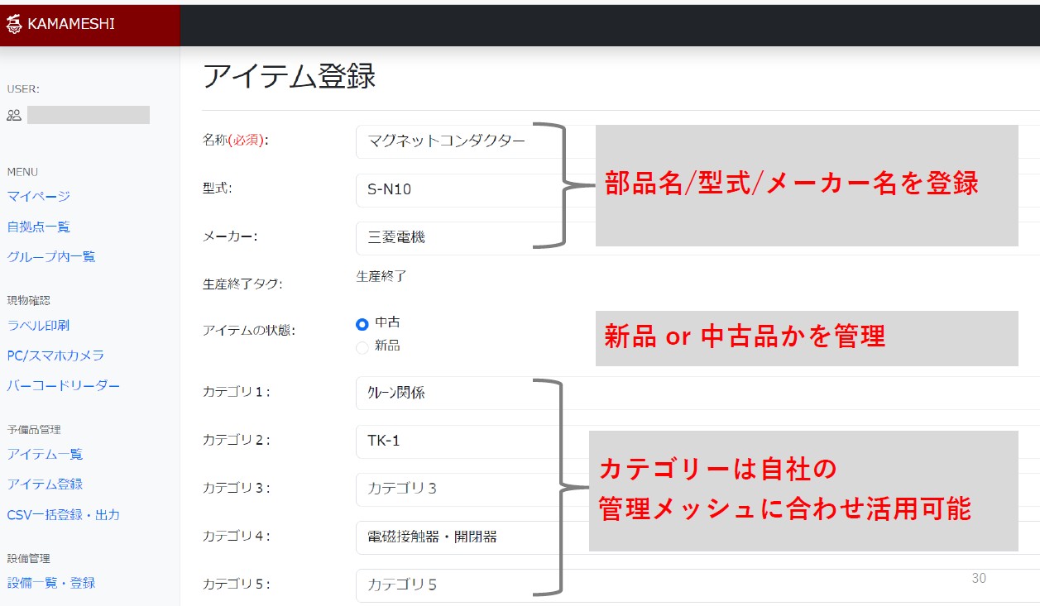The width and height of the screenshot is (1040, 606).
Task: Select the 中古 radio button
Action: [362, 324]
